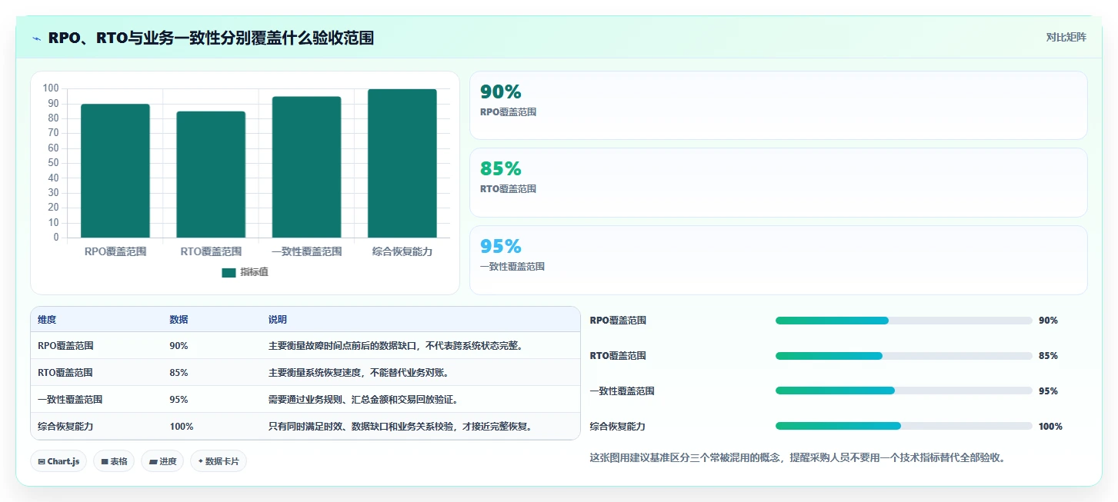Click the 进度 tag

pyautogui.click(x=162, y=461)
